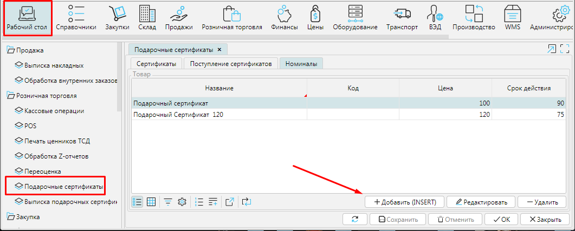Open table settings gear icon
Image resolution: width=575 pixels, height=231 pixels.
pos(183,202)
